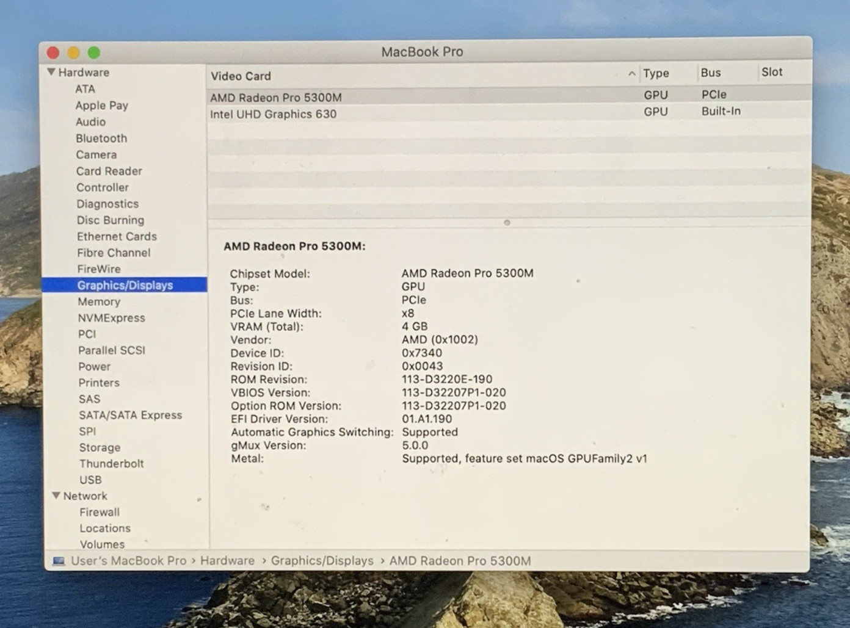
Task: Click Device ID value 0x7340
Action: click(x=422, y=353)
